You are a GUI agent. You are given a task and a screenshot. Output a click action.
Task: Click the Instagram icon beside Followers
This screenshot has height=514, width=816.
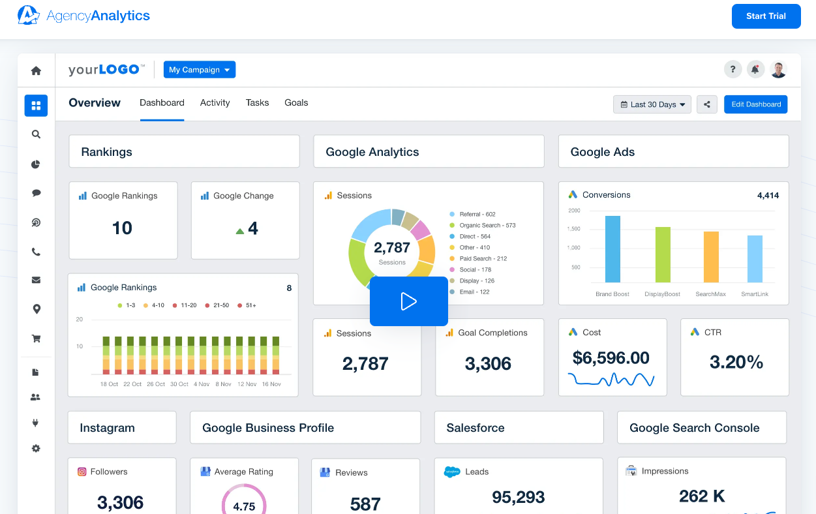pyautogui.click(x=82, y=472)
